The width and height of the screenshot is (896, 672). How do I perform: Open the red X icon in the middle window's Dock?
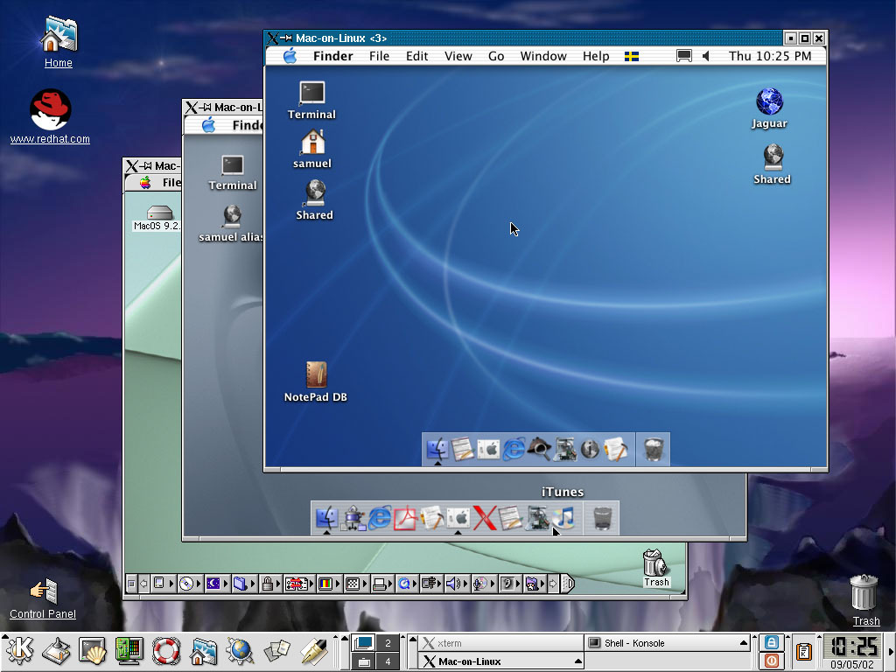coord(484,518)
